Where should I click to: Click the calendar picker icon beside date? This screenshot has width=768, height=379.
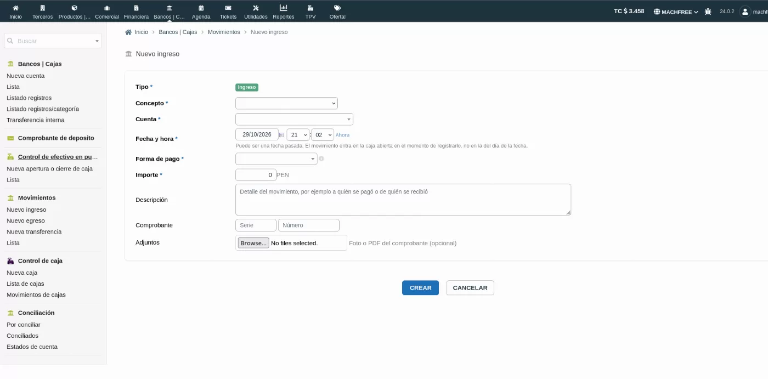281,135
